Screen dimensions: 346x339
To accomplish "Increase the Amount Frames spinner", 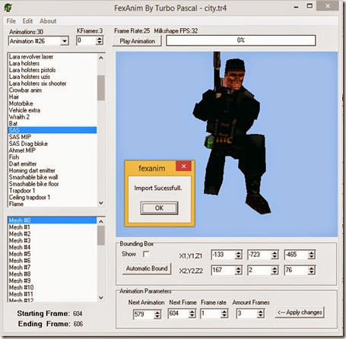I will pyautogui.click(x=261, y=312).
